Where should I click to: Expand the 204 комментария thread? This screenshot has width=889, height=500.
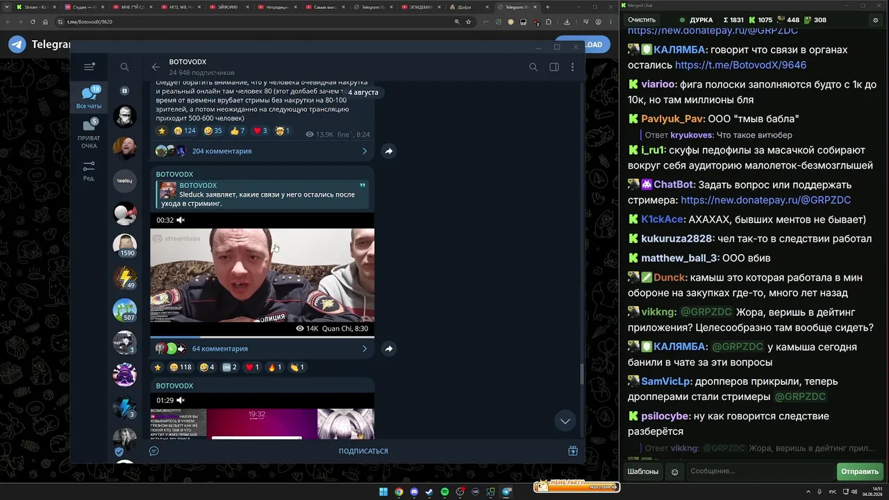coord(262,151)
